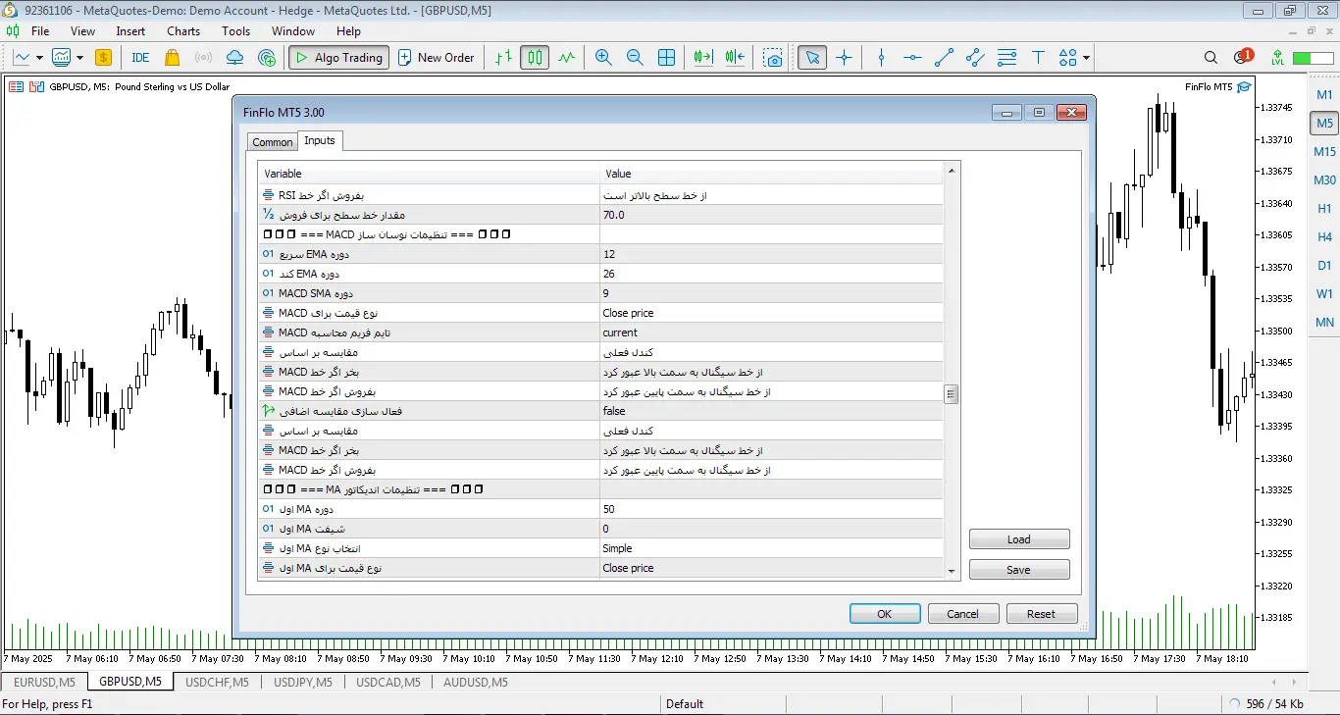Tile chart windows with the grid icon
Image resolution: width=1340 pixels, height=715 pixels.
666,58
